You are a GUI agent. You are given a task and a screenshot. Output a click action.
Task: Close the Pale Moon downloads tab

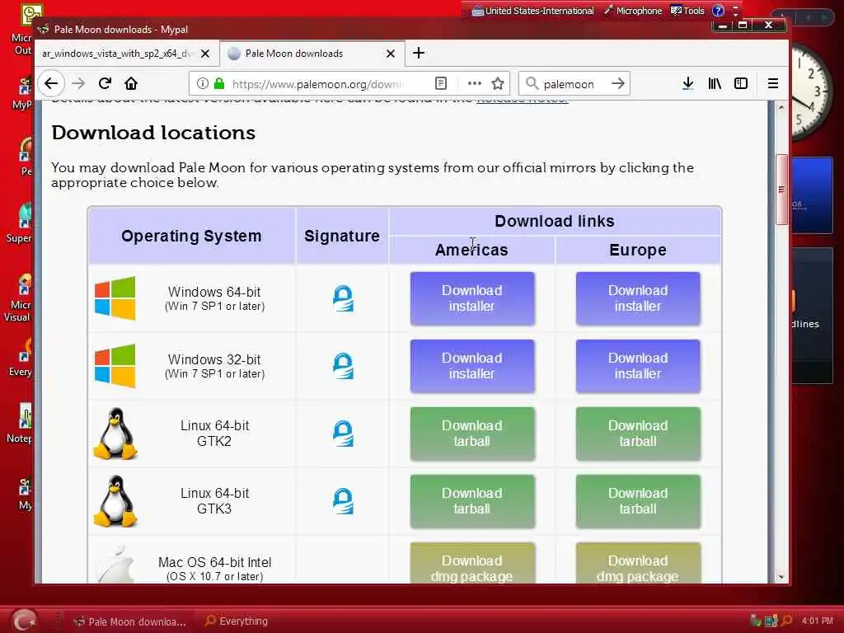coord(391,54)
